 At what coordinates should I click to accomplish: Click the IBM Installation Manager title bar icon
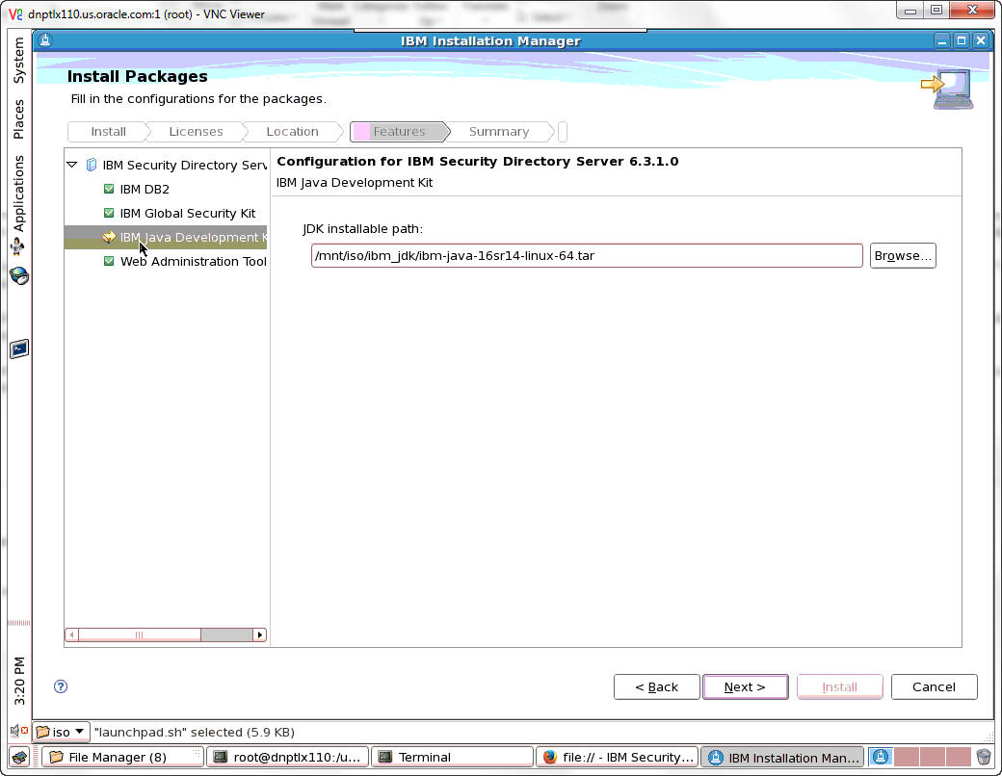(44, 40)
